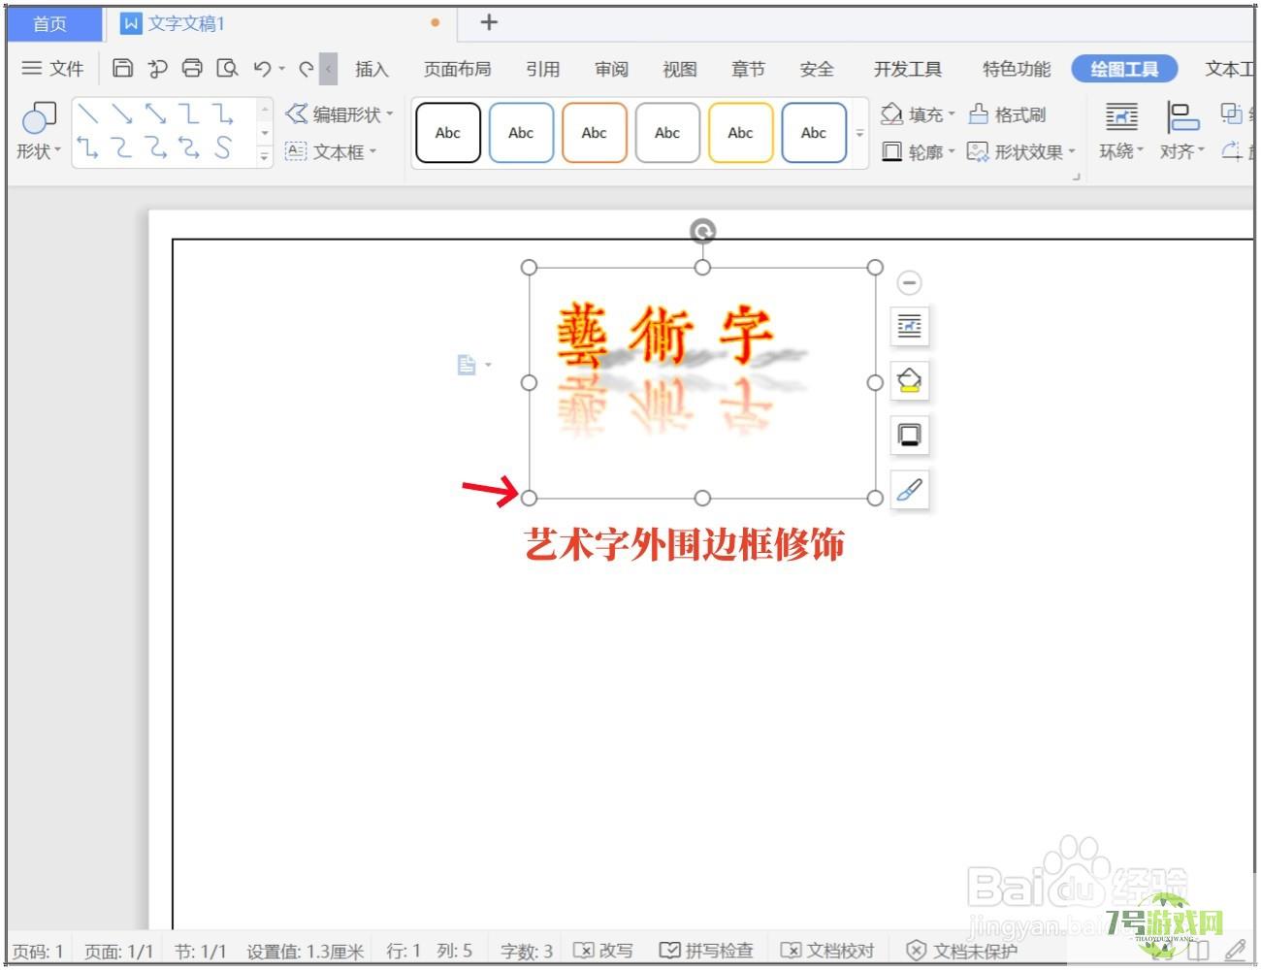This screenshot has width=1261, height=970.
Task: Click the Redo arrow
Action: [x=306, y=68]
